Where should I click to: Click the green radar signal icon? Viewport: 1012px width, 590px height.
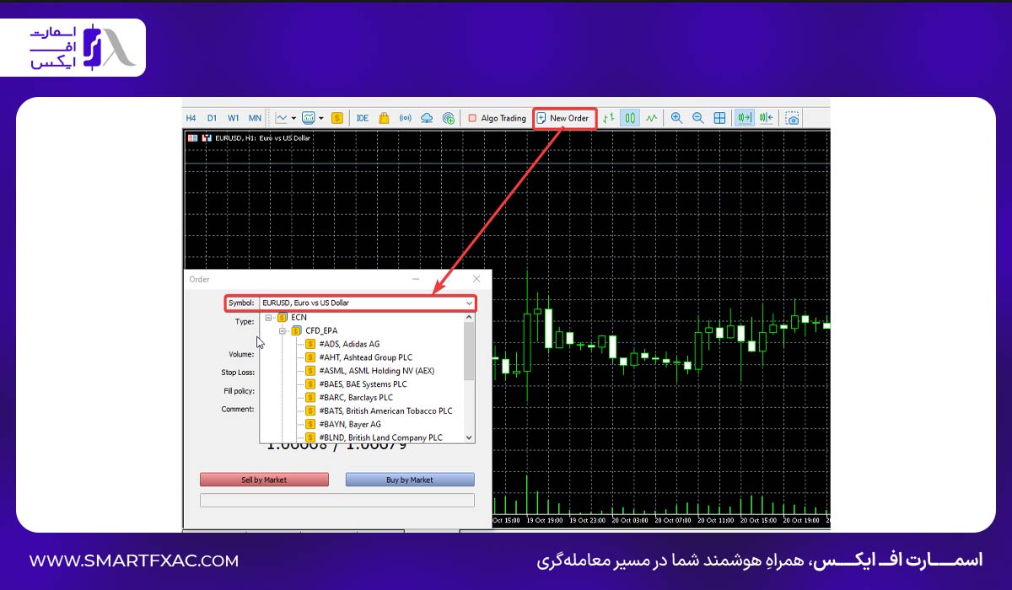click(x=449, y=119)
